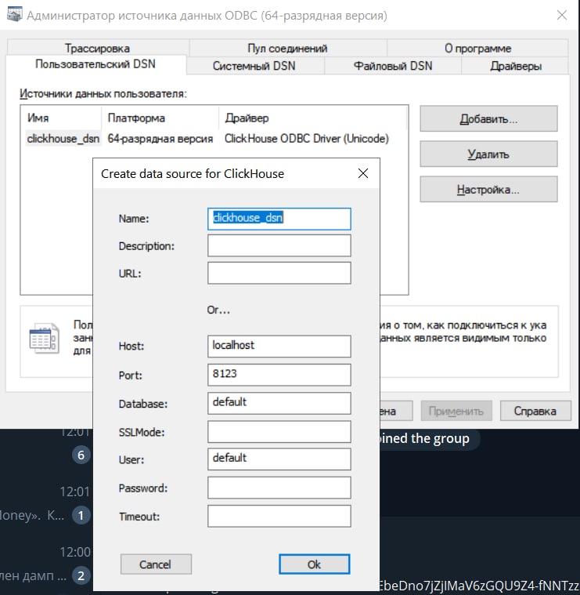Click the Справка button

tap(535, 411)
